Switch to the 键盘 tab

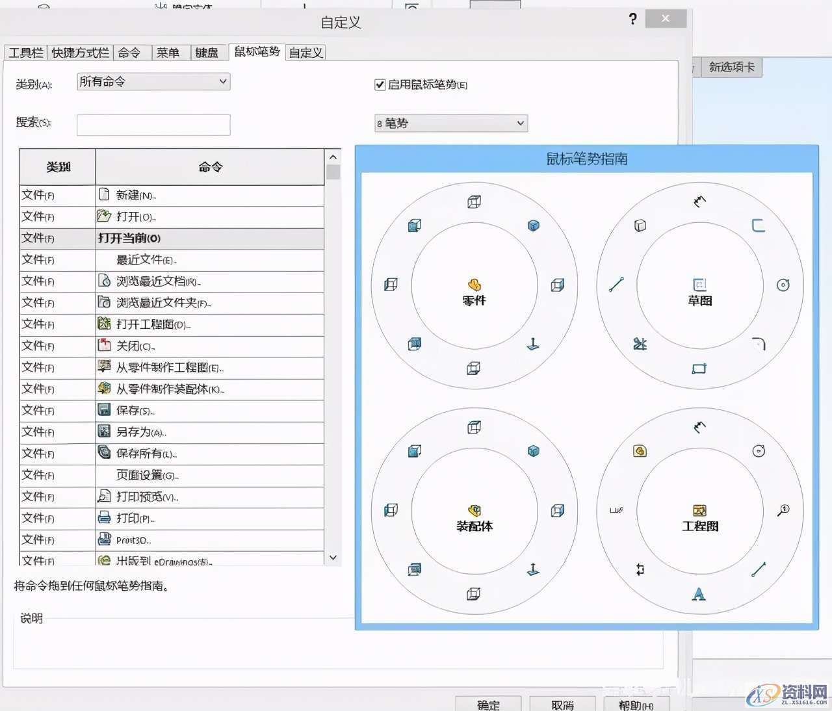coord(208,52)
